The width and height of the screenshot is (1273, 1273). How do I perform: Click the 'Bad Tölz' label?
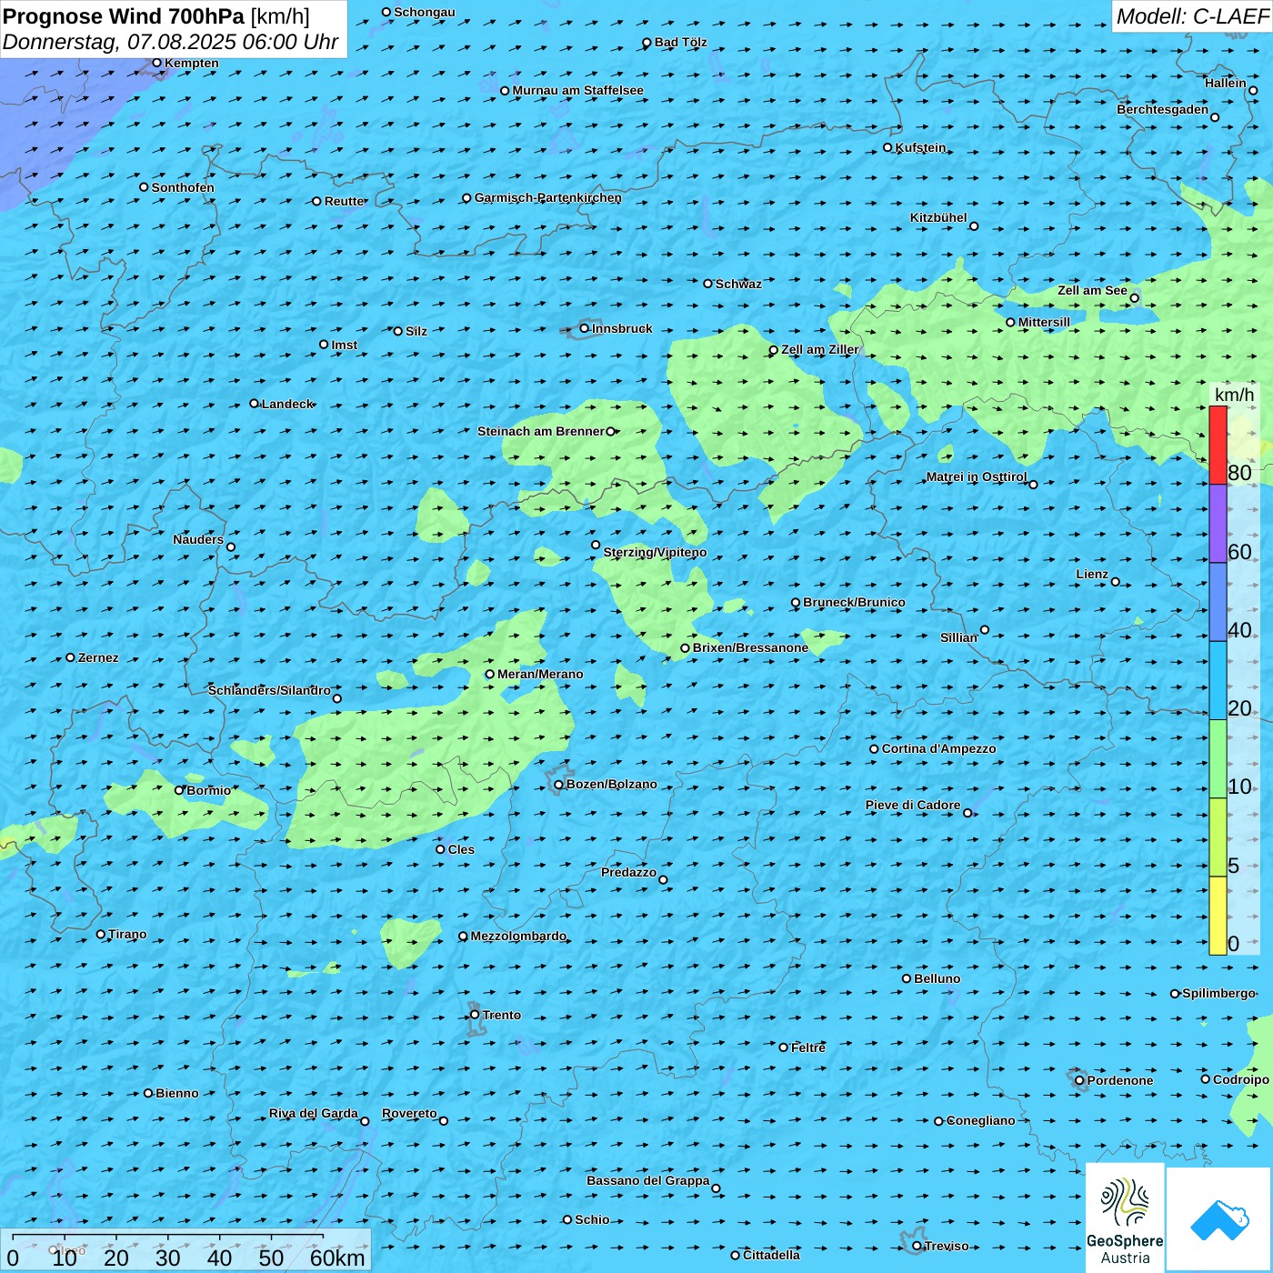point(680,42)
